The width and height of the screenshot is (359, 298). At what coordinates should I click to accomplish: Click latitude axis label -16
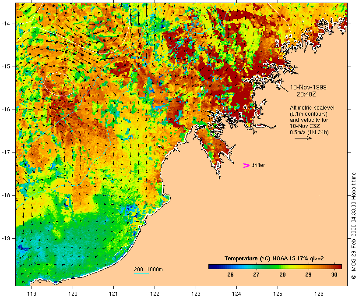tap(6, 110)
